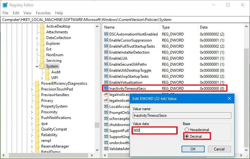Screen dimensions: 250x159
Task: Select the PowerEfficiencyDiagnostics folder icon
Action: pyautogui.click(x=37, y=83)
